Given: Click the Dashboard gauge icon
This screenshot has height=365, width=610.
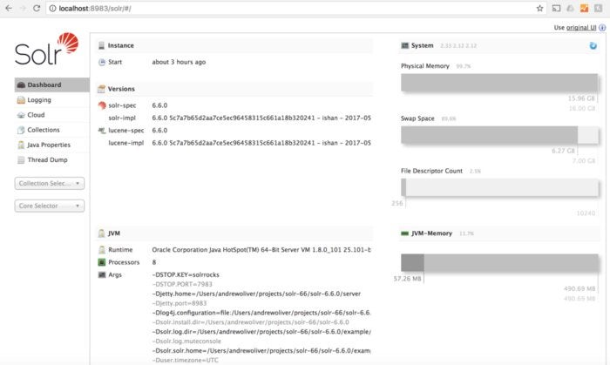Looking at the screenshot, I should click(21, 84).
